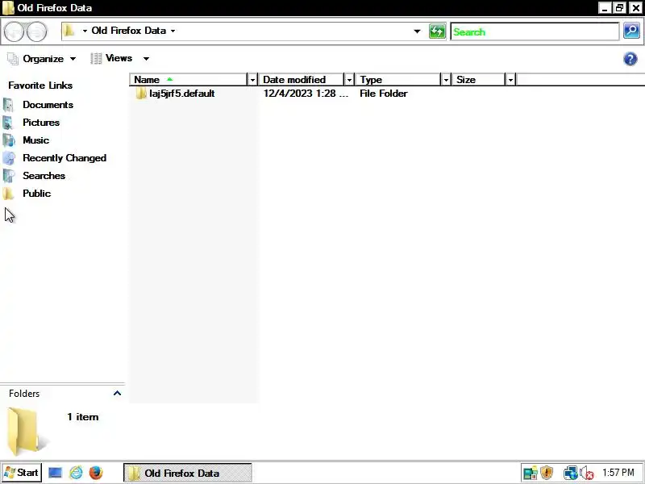The image size is (645, 484).
Task: Open the Start menu
Action: click(x=22, y=473)
